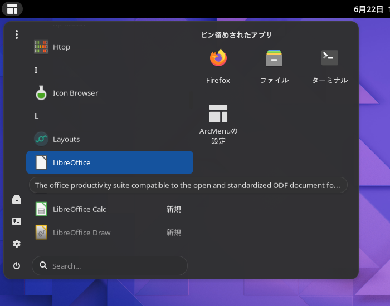Select the Htop label
Screen dimensions: 390x306
(x=61, y=47)
